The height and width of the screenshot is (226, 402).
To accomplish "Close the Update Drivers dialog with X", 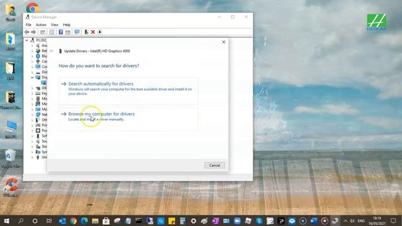I will 224,42.
